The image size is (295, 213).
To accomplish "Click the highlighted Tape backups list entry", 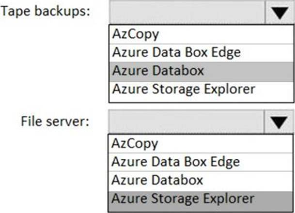I will click(202, 72).
